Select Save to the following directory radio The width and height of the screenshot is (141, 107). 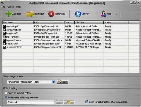[x=6, y=98]
